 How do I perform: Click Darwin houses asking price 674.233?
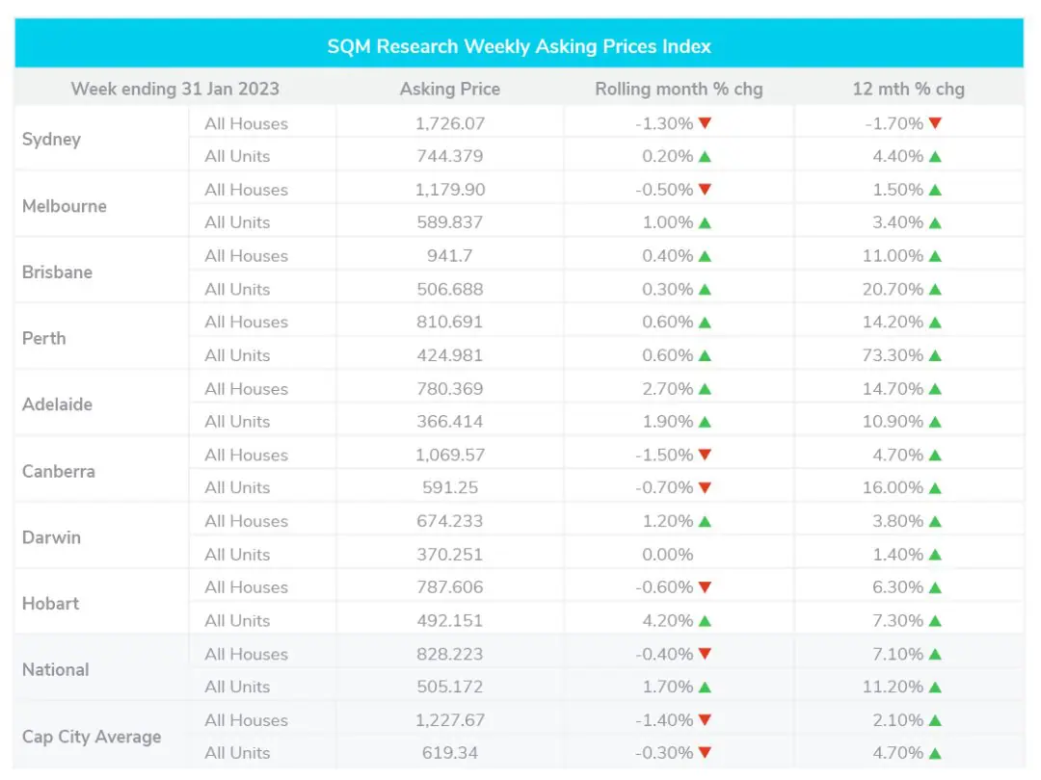(x=450, y=521)
